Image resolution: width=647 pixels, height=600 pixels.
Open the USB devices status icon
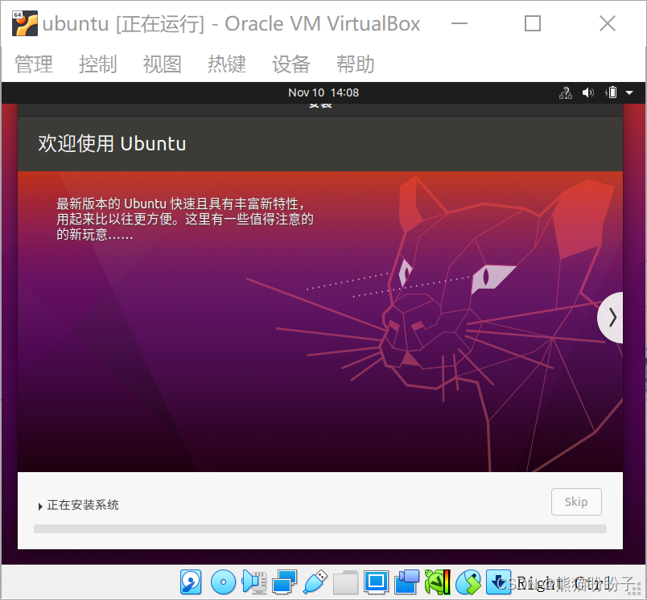(x=315, y=582)
